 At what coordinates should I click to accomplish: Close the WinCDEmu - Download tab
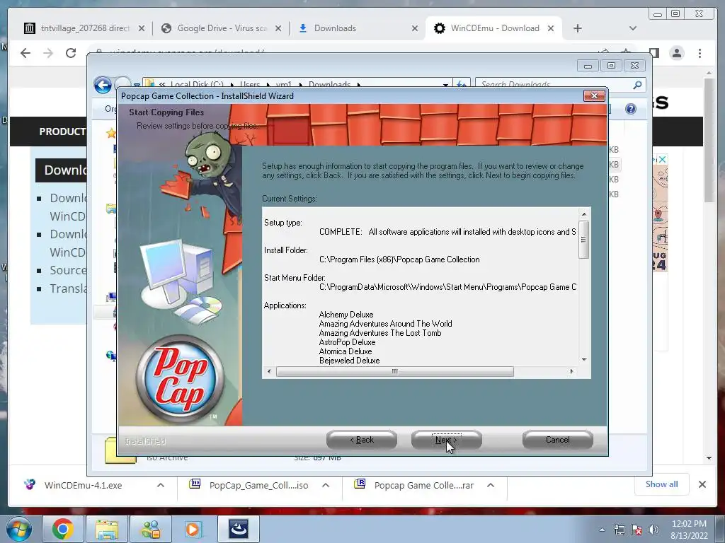point(551,28)
